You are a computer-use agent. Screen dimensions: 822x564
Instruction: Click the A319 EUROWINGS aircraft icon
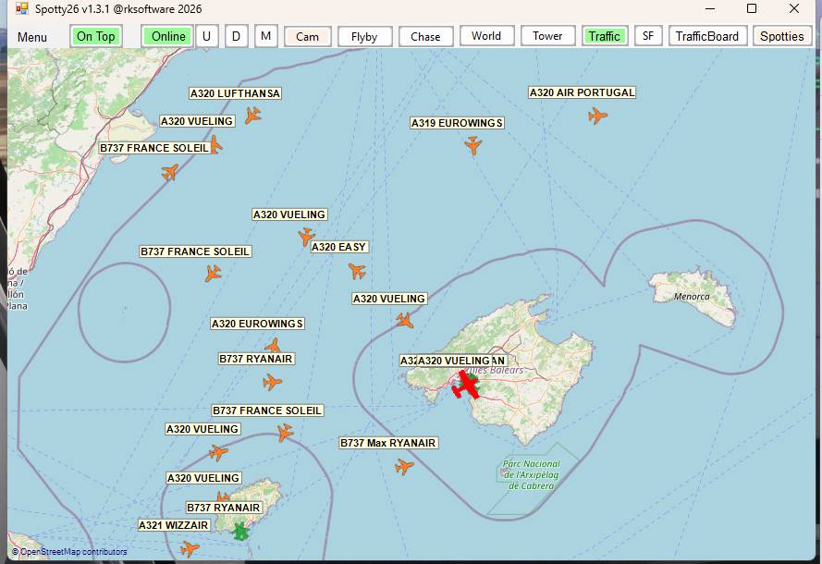point(472,145)
